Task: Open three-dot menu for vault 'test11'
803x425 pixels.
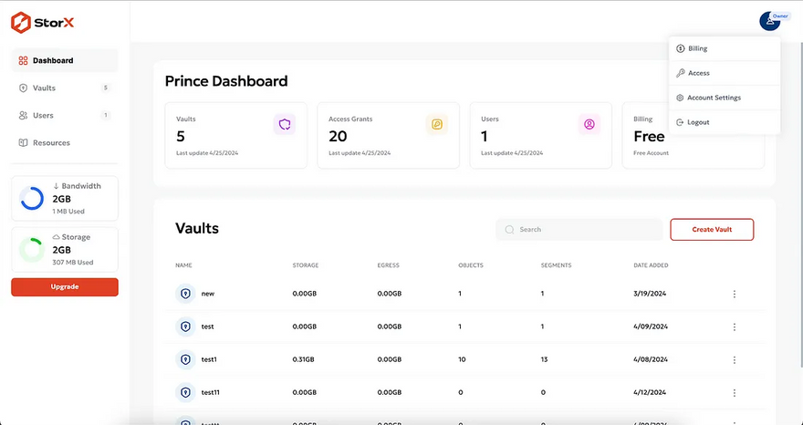Action: pyautogui.click(x=735, y=392)
